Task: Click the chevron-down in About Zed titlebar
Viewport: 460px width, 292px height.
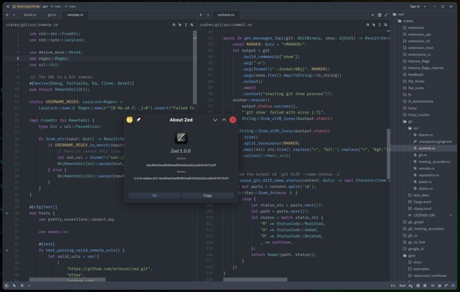Action: click(x=215, y=120)
